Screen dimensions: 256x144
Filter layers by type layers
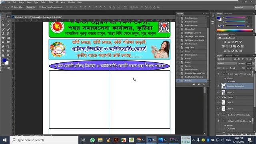pos(243,59)
